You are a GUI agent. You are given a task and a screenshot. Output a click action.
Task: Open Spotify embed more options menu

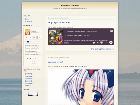[106, 43]
